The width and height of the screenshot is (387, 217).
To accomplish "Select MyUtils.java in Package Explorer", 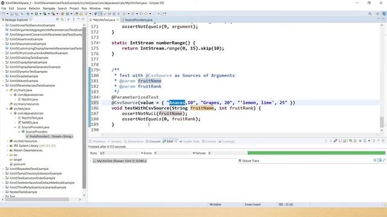I will tap(30, 99).
